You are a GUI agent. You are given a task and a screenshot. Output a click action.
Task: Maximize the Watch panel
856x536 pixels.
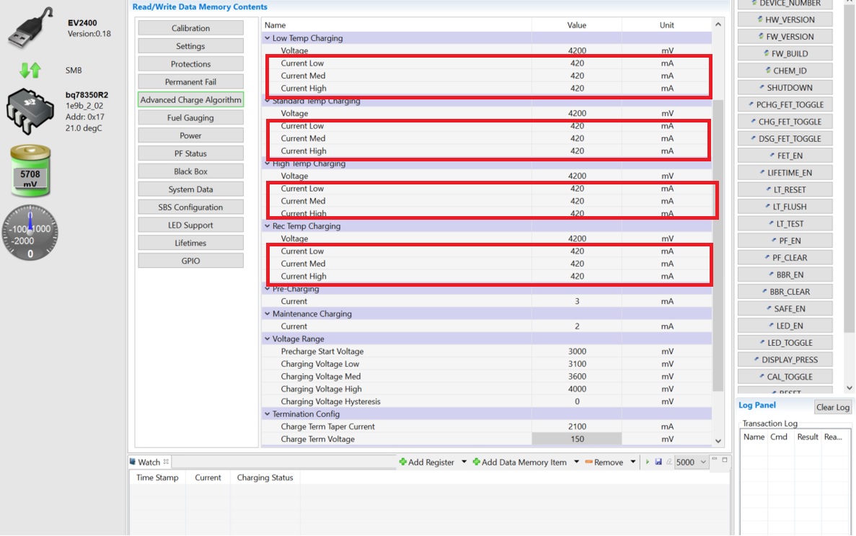(725, 460)
